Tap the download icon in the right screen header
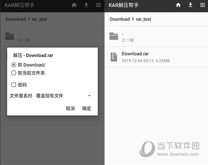 pos(190,5)
